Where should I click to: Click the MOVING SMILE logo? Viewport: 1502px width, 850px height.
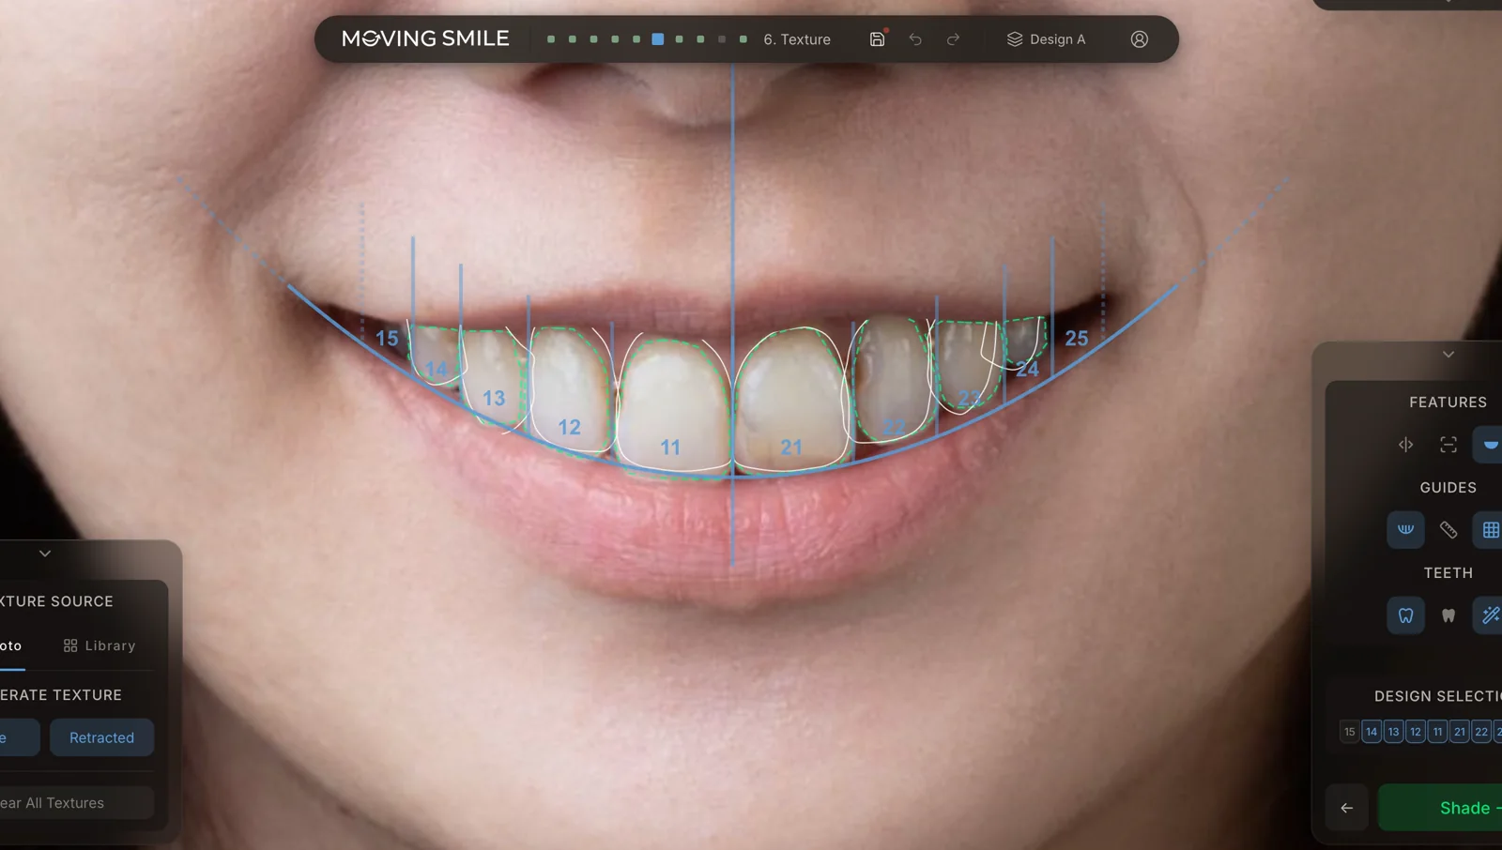[x=425, y=38]
